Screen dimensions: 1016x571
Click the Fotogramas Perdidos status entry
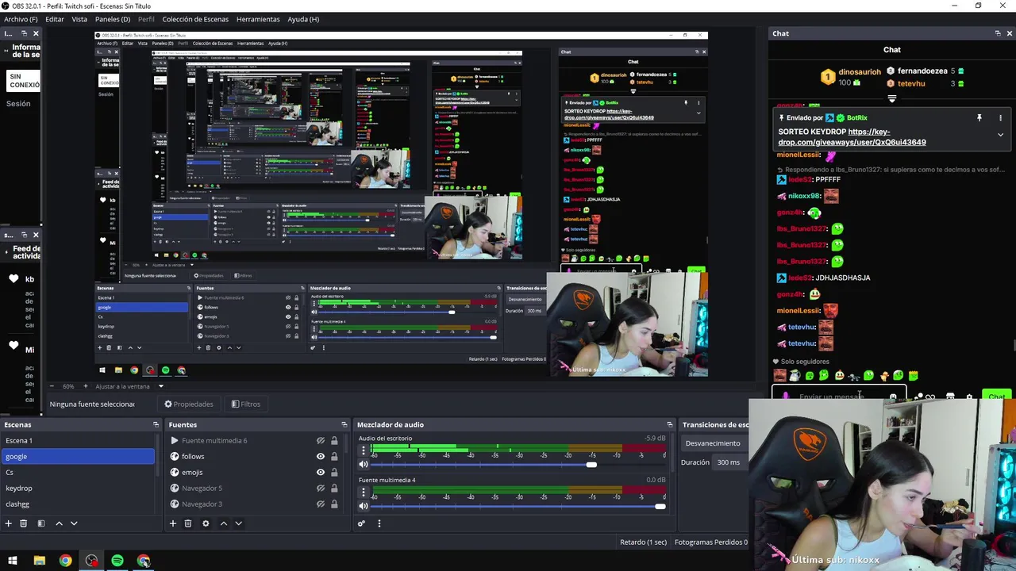pos(711,542)
